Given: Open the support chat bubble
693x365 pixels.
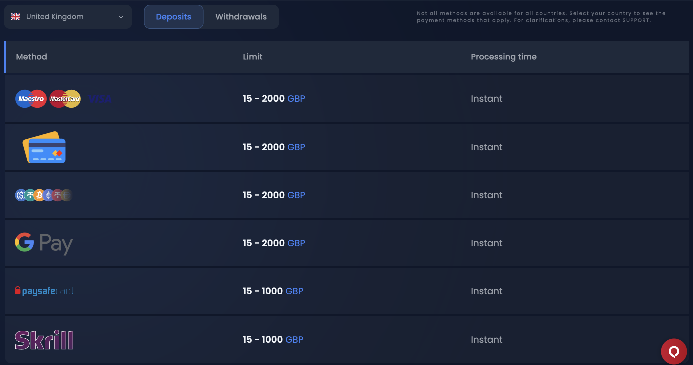Looking at the screenshot, I should pos(674,351).
